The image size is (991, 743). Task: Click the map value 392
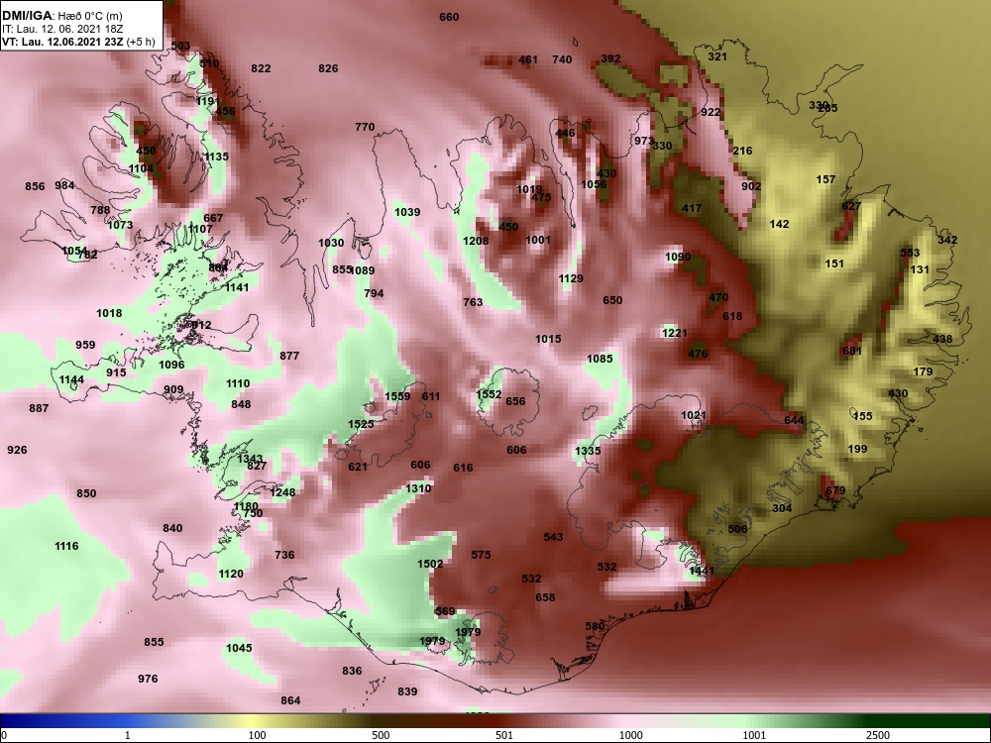610,58
